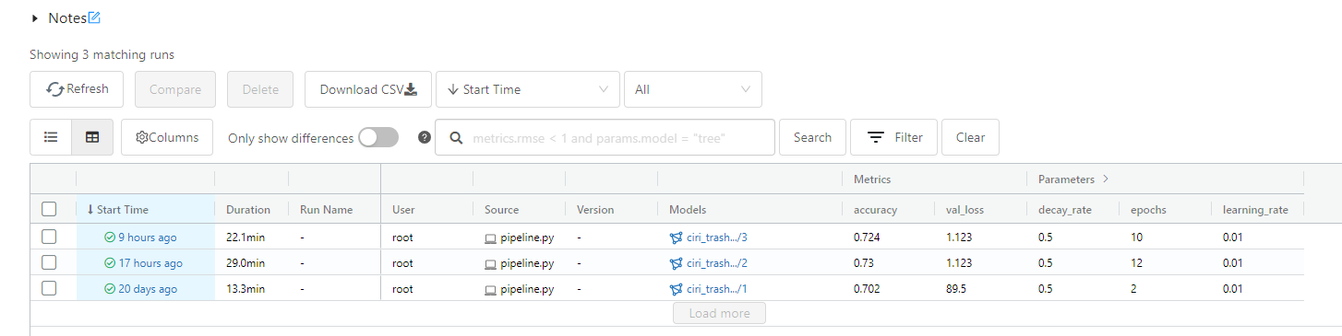Click the search help question icon
The height and width of the screenshot is (336, 1342).
pyautogui.click(x=425, y=137)
